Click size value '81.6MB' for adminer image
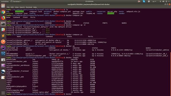Image resolution: width=171 pixels, height=96 pixels. click(93, 67)
